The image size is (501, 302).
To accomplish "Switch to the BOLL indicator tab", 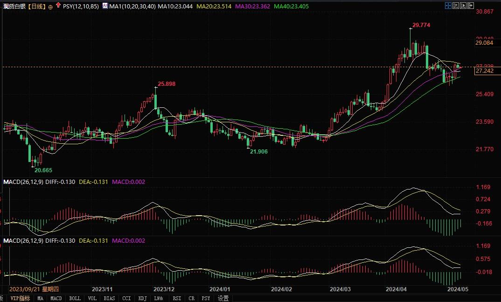I will [x=74, y=298].
